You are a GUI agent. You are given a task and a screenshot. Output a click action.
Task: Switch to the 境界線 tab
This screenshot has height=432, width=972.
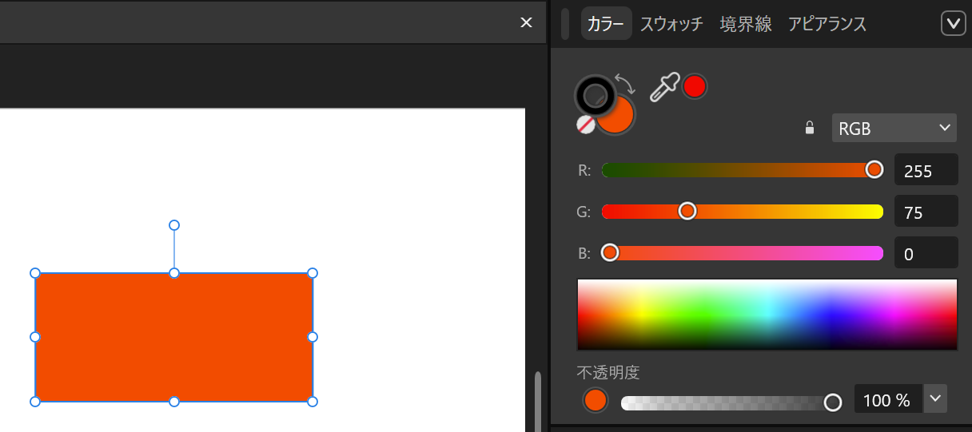(x=746, y=24)
